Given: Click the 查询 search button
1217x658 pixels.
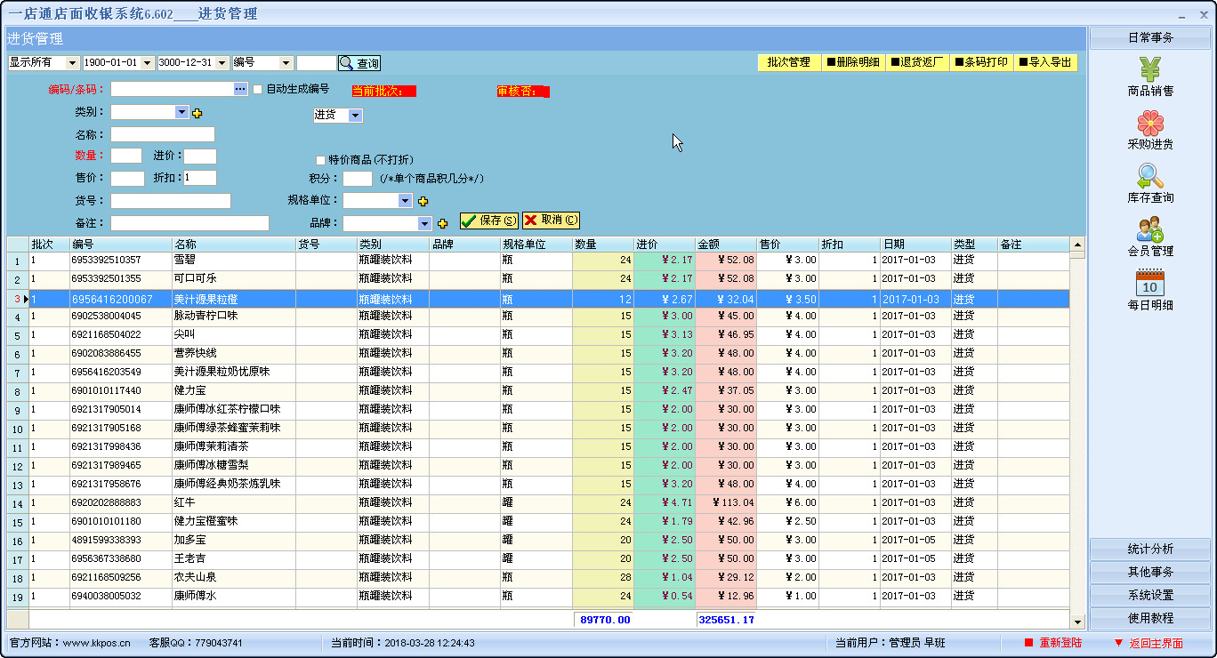Looking at the screenshot, I should [359, 63].
